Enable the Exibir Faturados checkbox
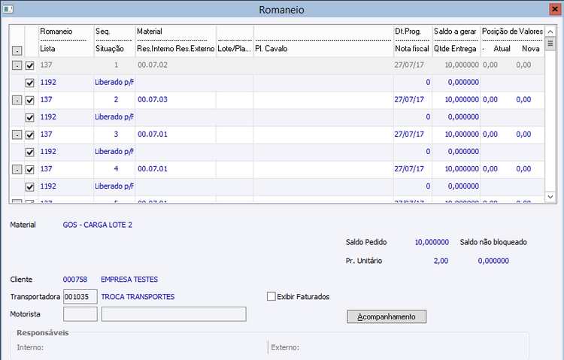The image size is (564, 360). pos(271,297)
